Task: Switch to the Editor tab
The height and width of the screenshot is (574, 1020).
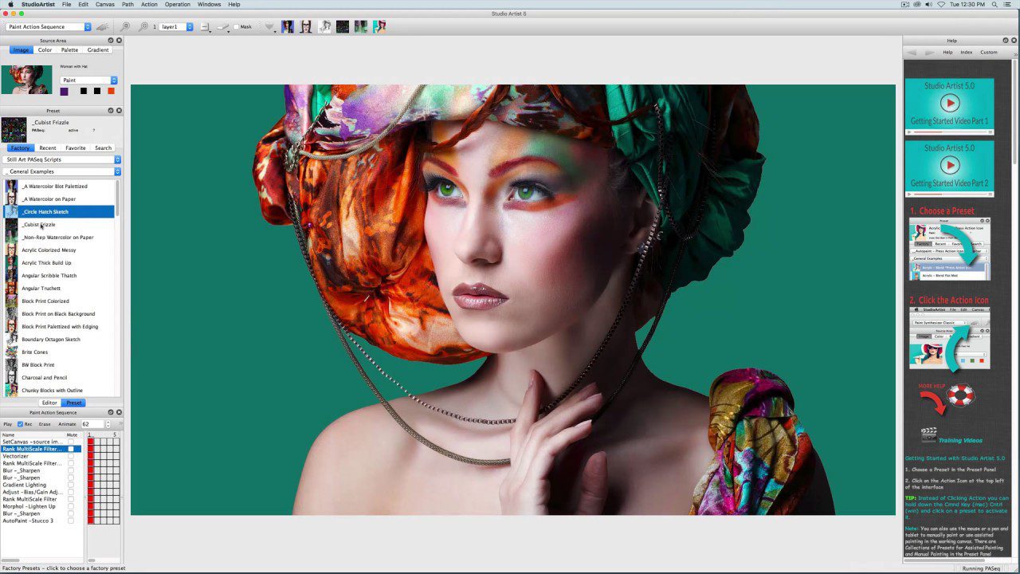Action: point(49,403)
